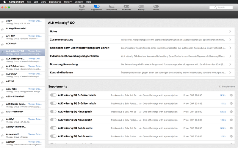Star the ACC eco entry

[2, 45]
